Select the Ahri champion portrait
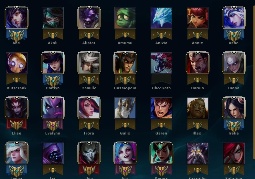The image size is (255, 179). pos(16,18)
